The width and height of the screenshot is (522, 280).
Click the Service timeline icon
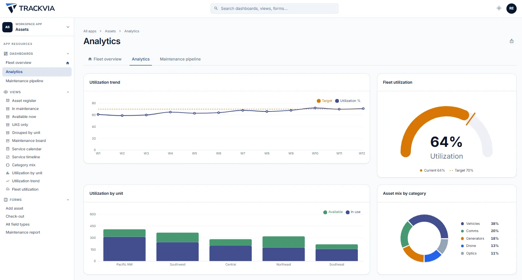pyautogui.click(x=8, y=157)
